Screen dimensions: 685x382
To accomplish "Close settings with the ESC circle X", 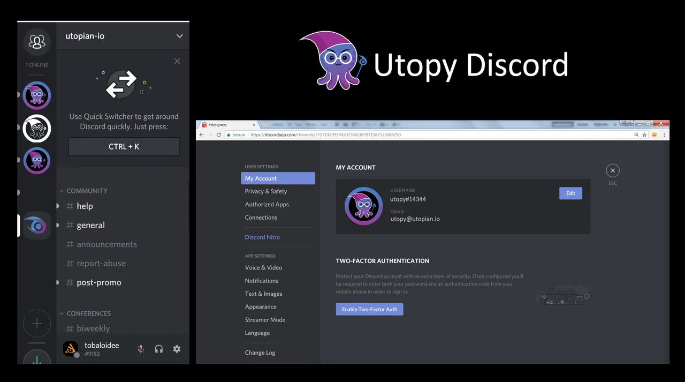I will (613, 170).
